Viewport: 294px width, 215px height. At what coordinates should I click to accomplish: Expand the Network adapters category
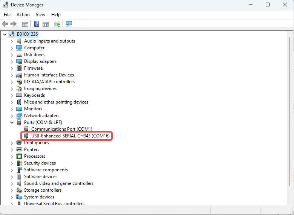pyautogui.click(x=12, y=116)
